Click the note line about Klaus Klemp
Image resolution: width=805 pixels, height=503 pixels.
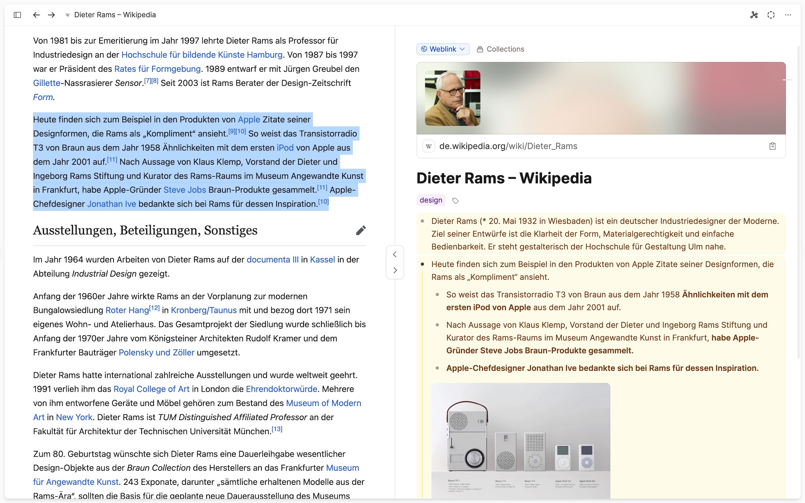(606, 338)
